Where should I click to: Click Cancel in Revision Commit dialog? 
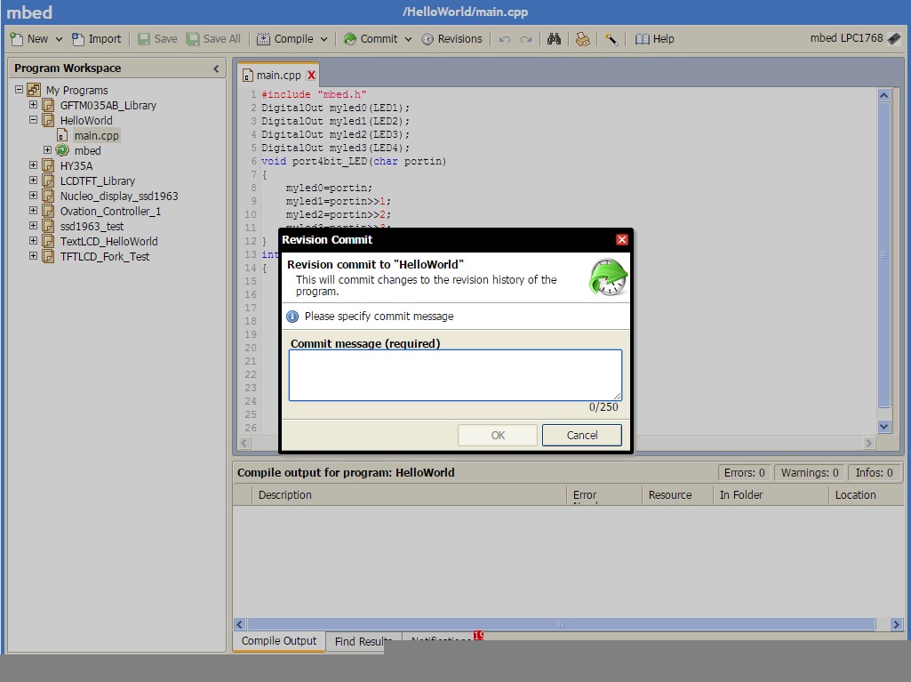coord(581,435)
